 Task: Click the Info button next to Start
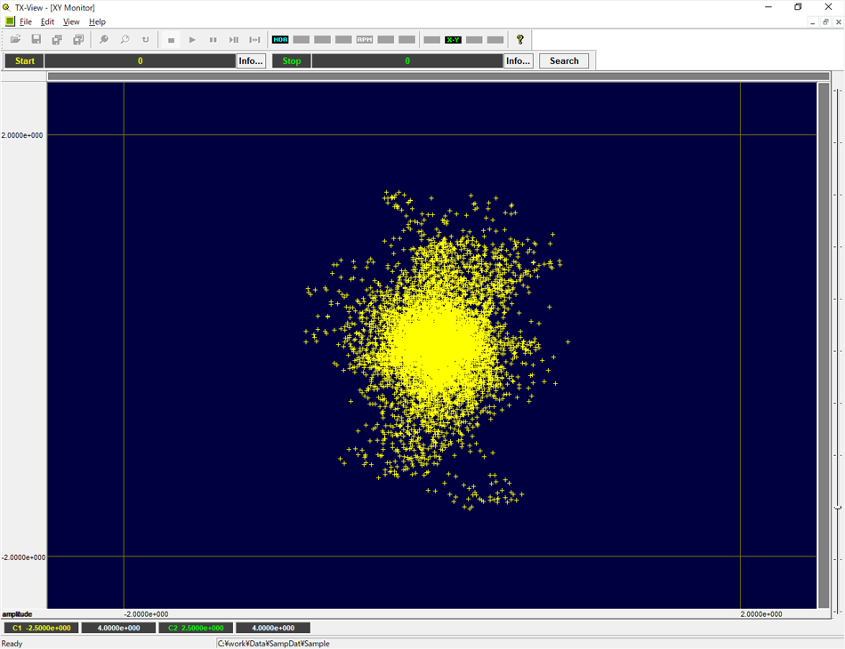pos(251,60)
